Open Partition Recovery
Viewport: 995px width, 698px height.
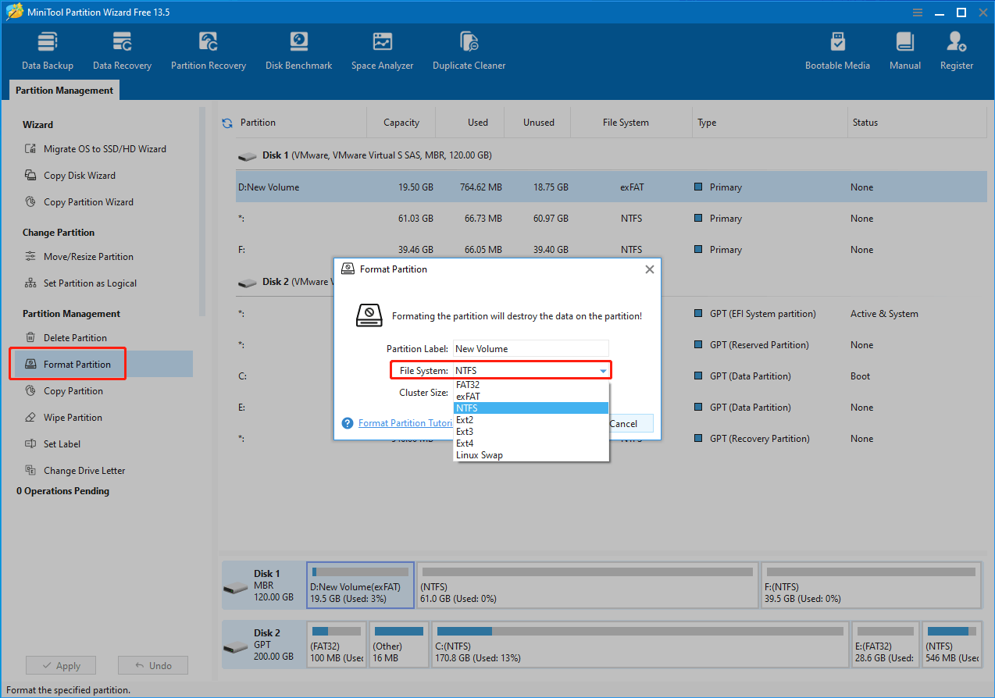pos(208,49)
